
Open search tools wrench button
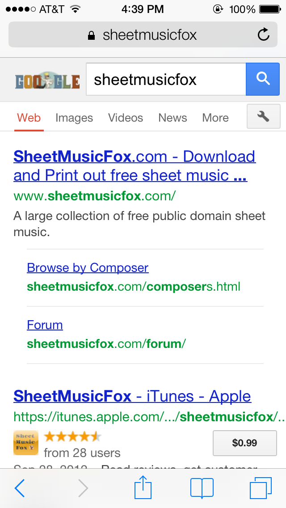(264, 117)
